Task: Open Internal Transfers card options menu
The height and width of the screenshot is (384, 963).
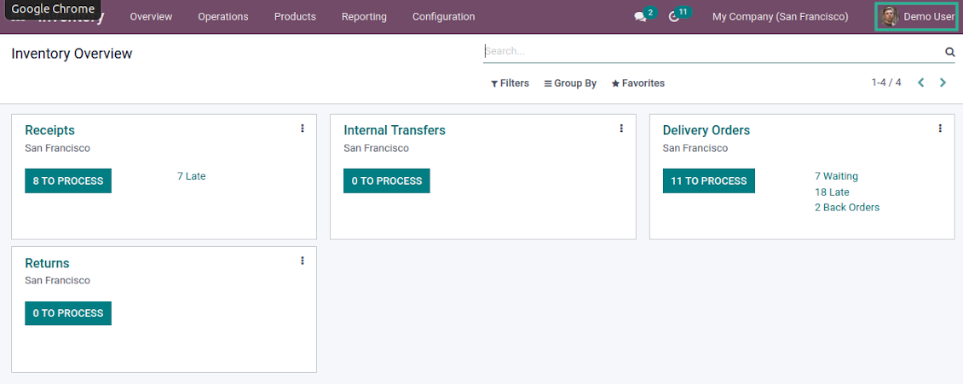Action: tap(621, 129)
